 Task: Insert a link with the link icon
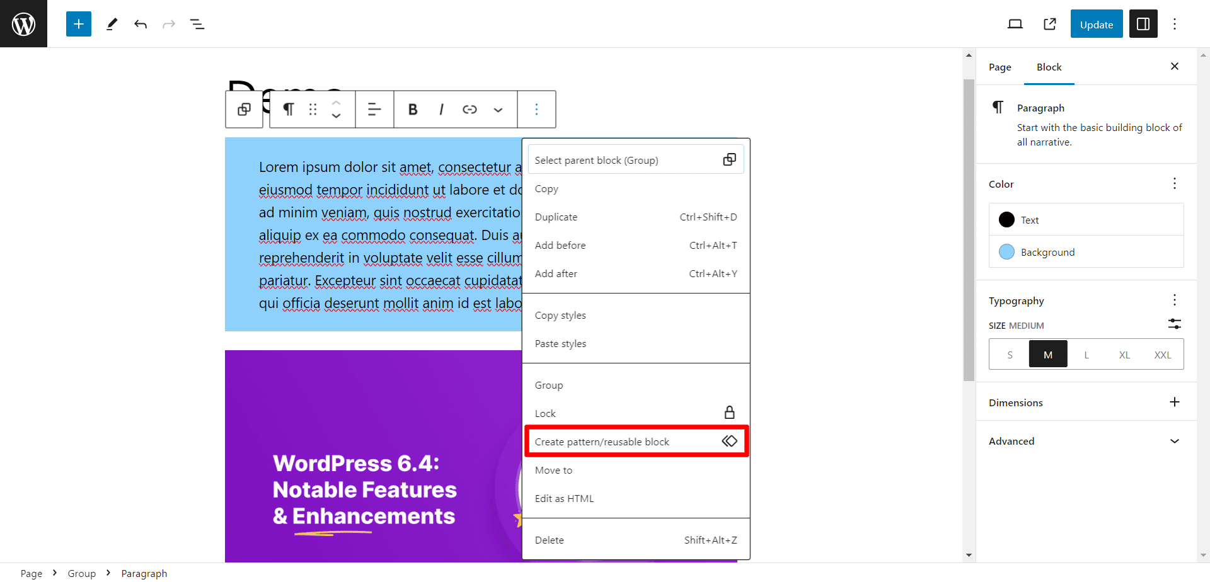tap(470, 110)
